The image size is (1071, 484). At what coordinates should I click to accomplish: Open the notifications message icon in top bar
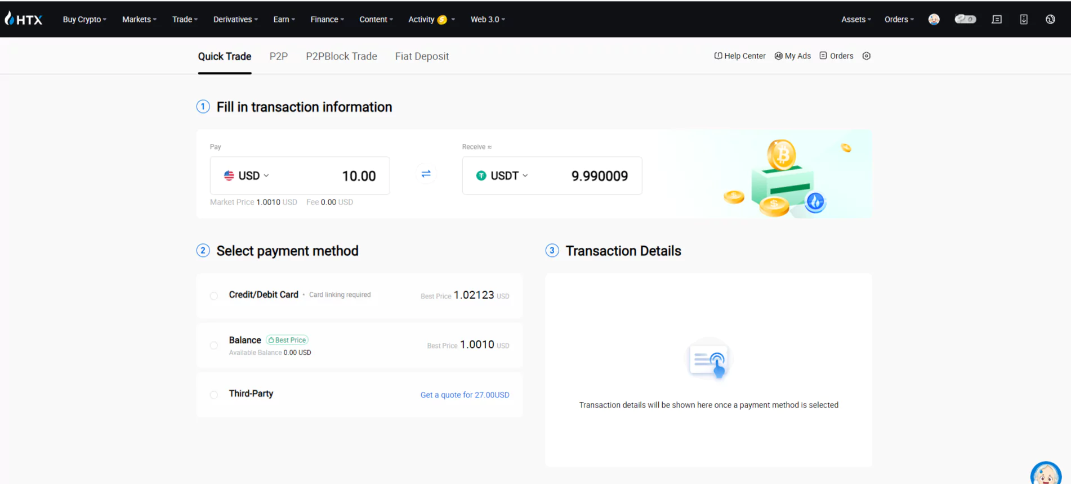coord(997,19)
